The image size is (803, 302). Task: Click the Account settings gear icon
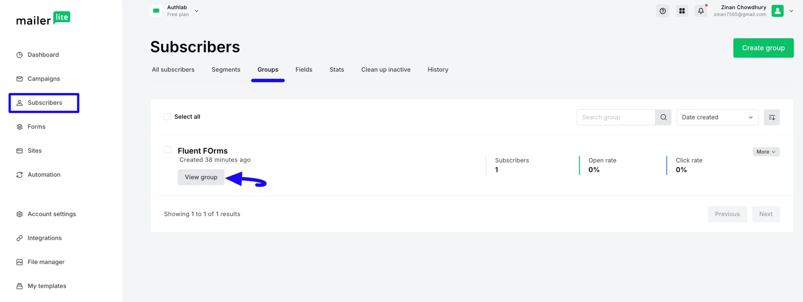pyautogui.click(x=19, y=214)
